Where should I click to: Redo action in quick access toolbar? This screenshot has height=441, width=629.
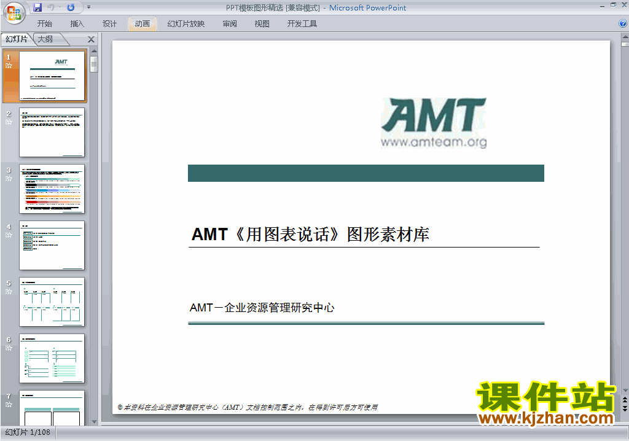[x=71, y=7]
